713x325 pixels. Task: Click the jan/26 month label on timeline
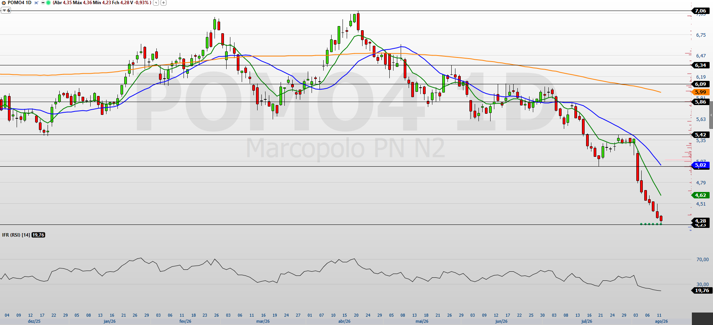pos(110,321)
